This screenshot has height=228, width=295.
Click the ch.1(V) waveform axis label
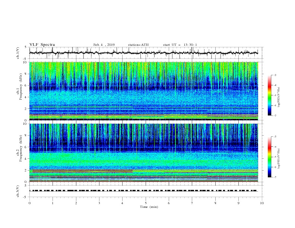18,53
